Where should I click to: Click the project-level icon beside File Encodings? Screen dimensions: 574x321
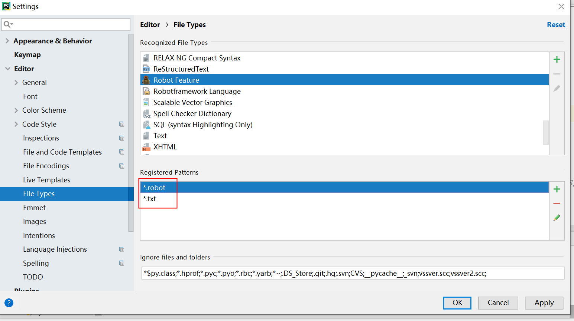(x=121, y=166)
